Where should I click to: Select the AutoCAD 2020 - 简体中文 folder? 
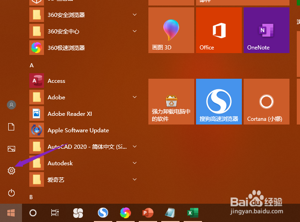(84, 146)
